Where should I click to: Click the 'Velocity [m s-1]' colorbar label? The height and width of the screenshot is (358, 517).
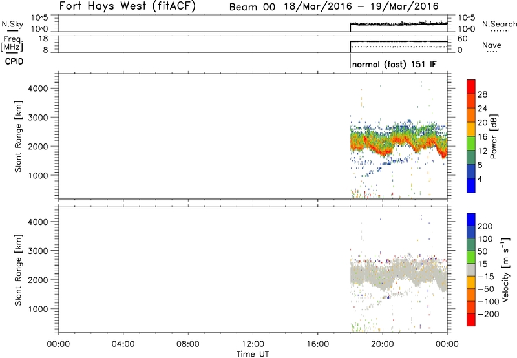coord(505,269)
